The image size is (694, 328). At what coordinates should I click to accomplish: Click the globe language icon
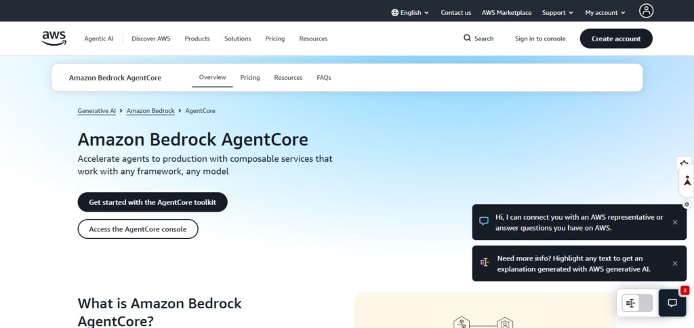395,13
